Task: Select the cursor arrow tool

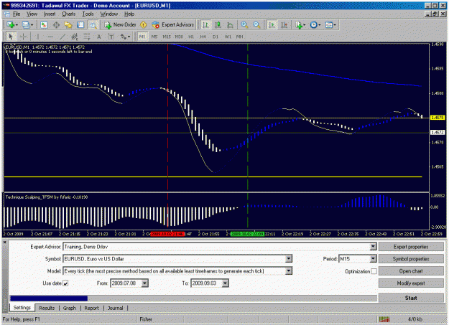Action: point(11,37)
